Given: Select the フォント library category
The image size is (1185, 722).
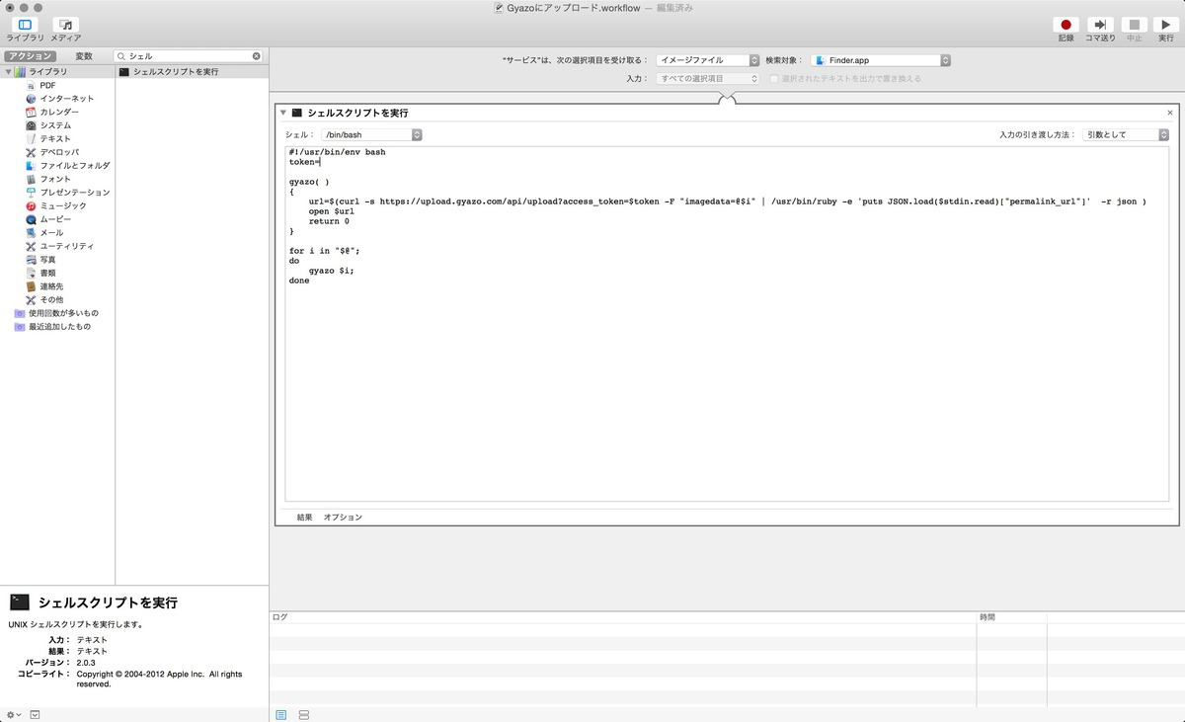Looking at the screenshot, I should point(55,179).
